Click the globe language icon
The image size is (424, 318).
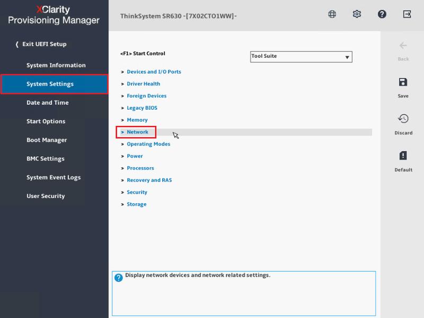click(332, 14)
